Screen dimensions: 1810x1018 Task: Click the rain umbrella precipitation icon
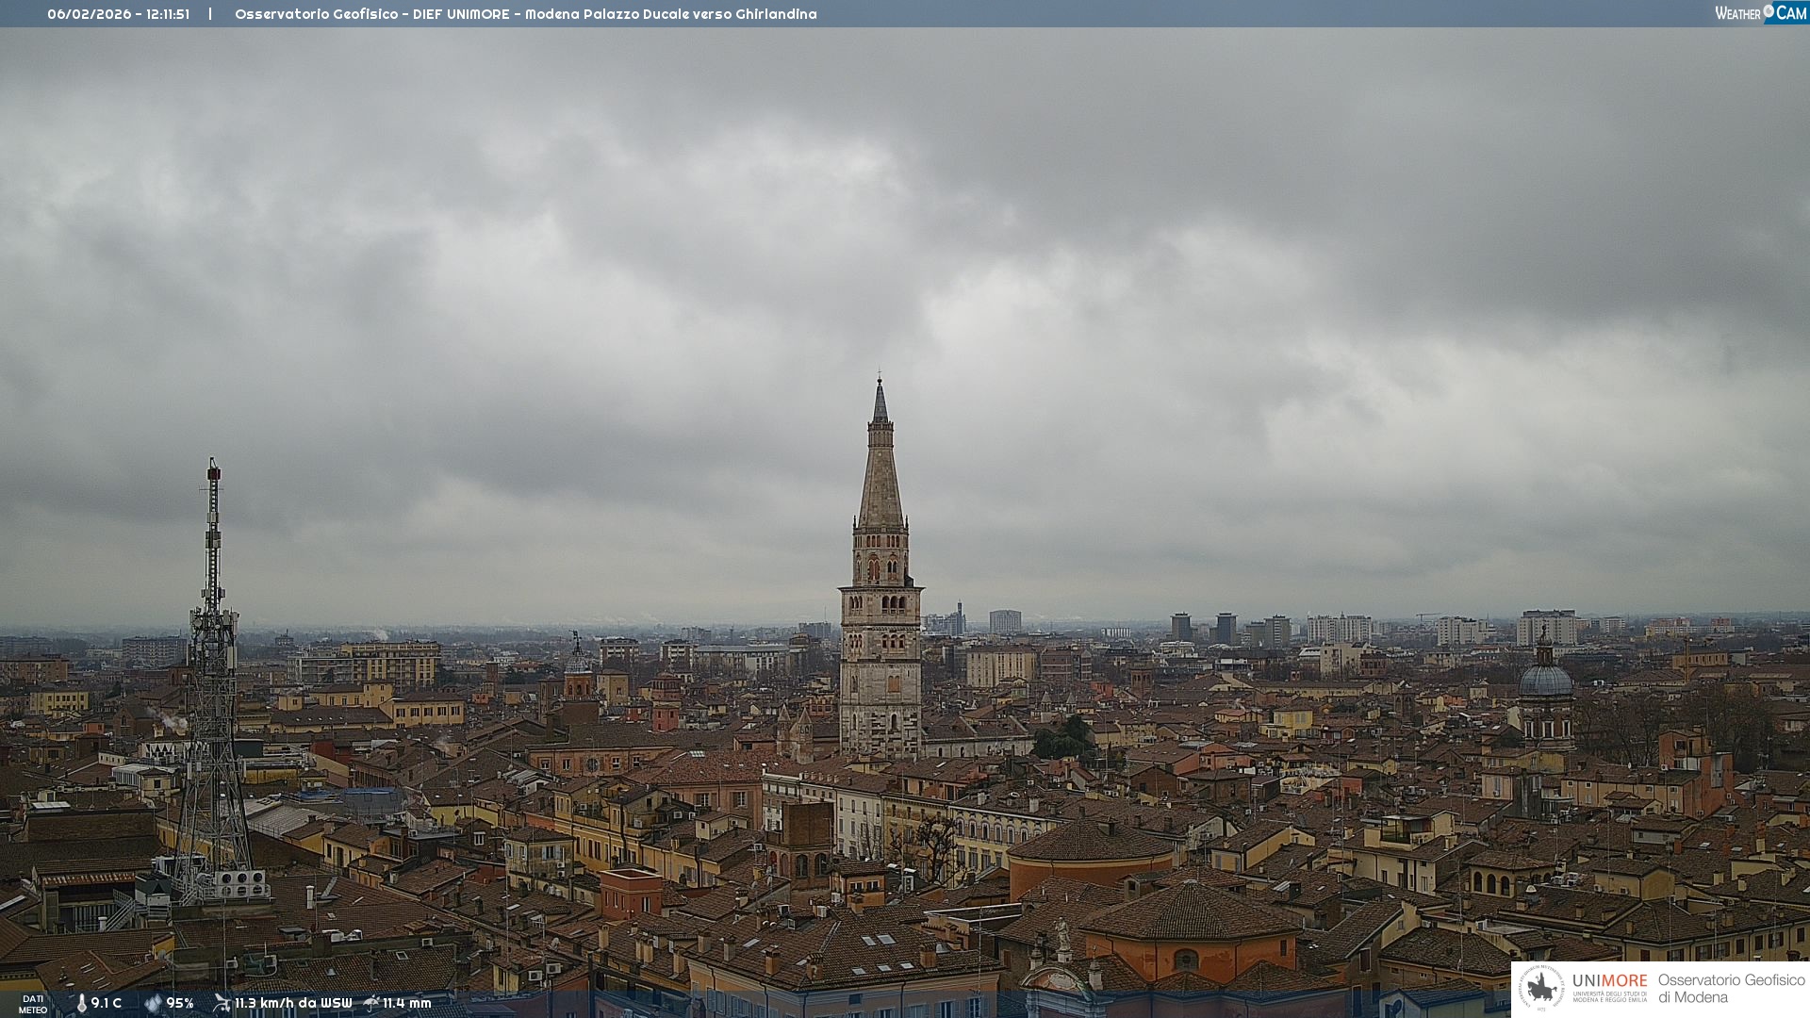[x=371, y=1003]
